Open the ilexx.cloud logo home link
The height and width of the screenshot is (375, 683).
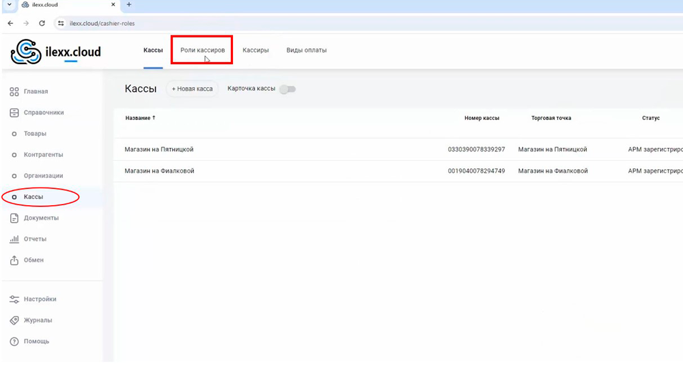click(x=56, y=51)
